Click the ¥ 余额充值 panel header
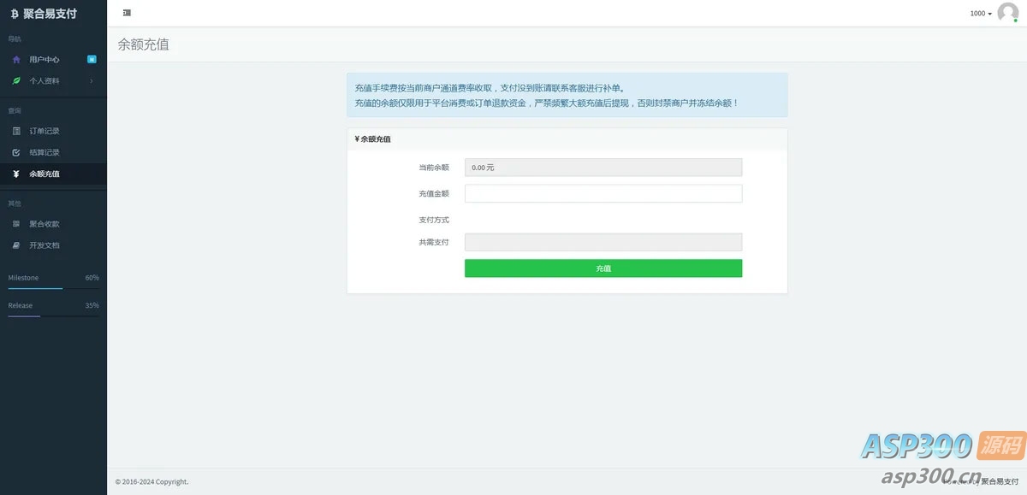1027x495 pixels. click(x=567, y=138)
